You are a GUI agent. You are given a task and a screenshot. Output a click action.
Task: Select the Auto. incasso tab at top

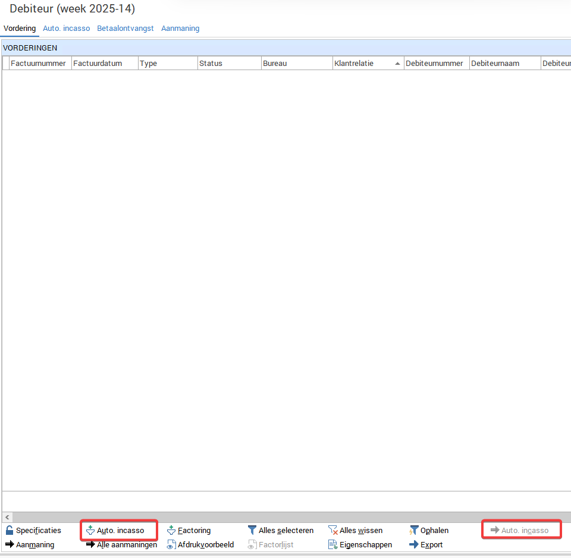click(67, 28)
